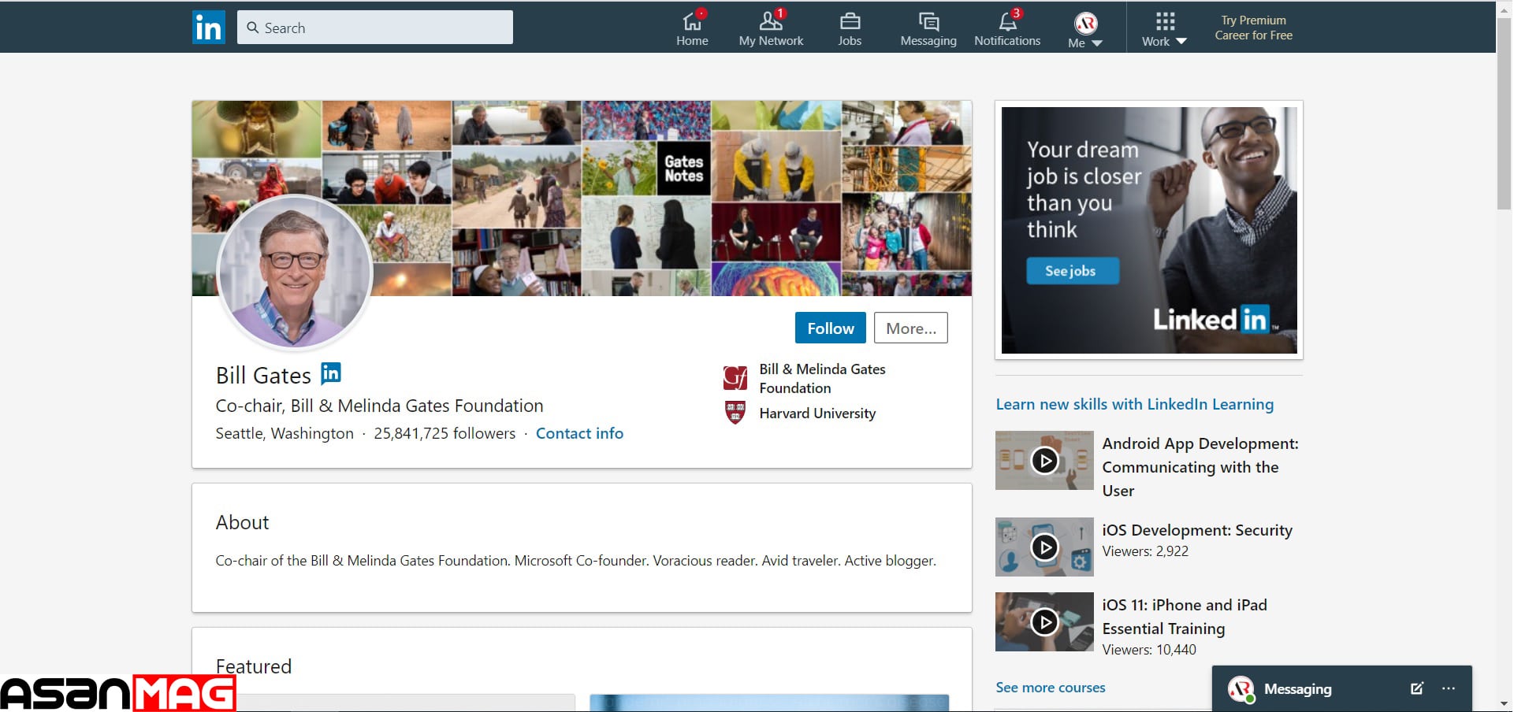Open iOS 11: iPhone and iPad Essential Training

click(1185, 617)
